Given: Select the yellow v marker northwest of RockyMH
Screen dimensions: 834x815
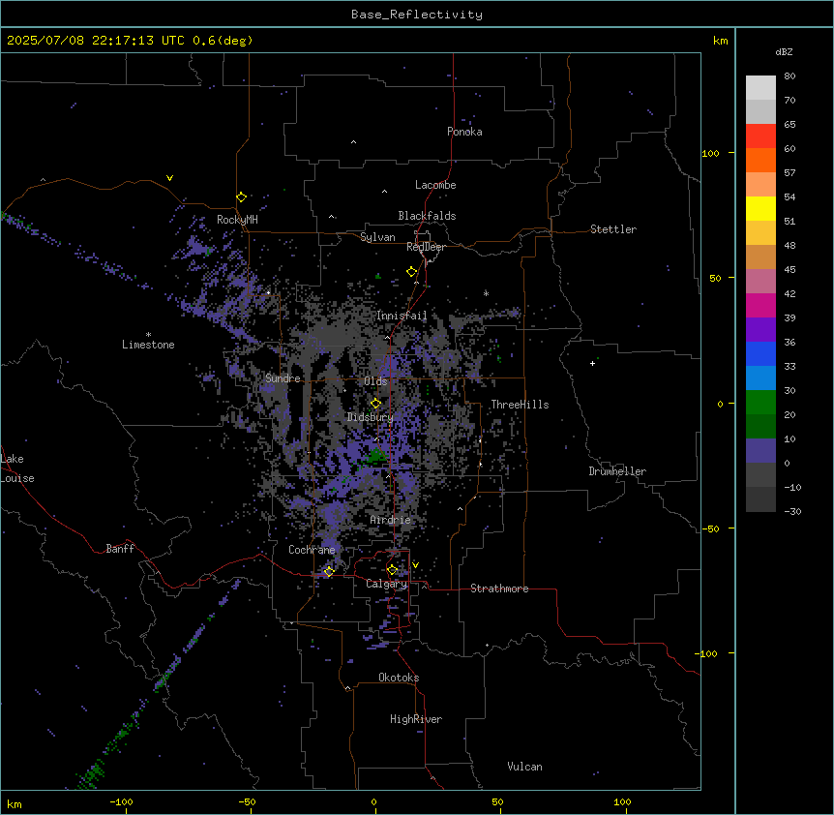Looking at the screenshot, I should [x=169, y=178].
